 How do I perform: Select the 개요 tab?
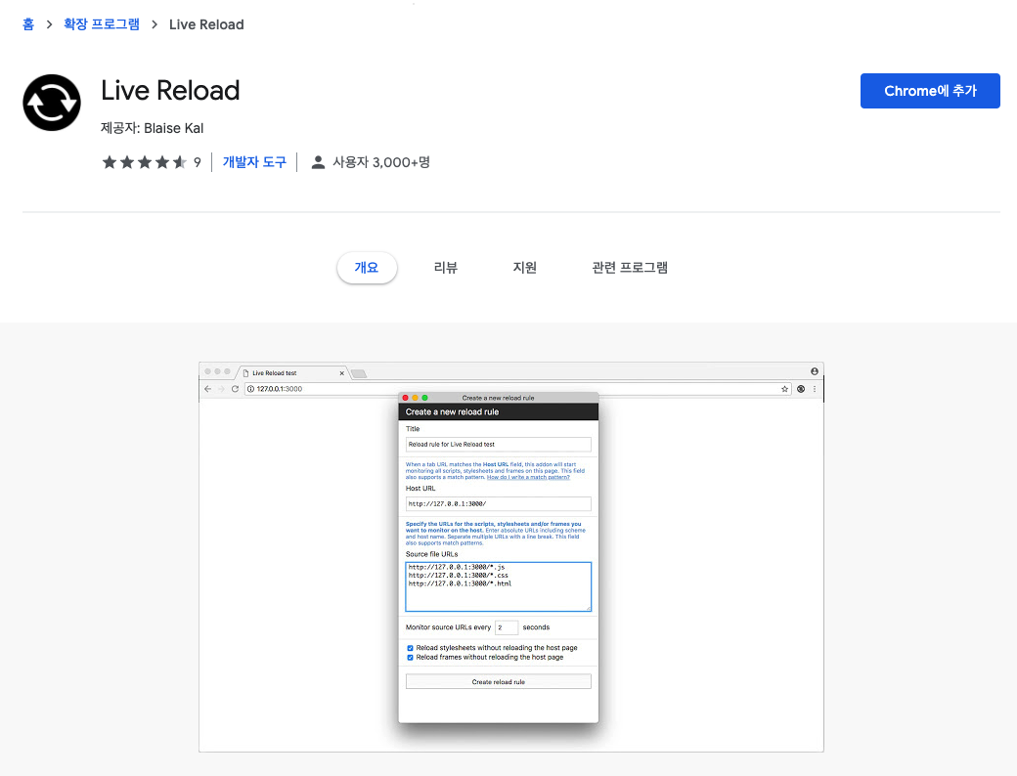(x=367, y=267)
